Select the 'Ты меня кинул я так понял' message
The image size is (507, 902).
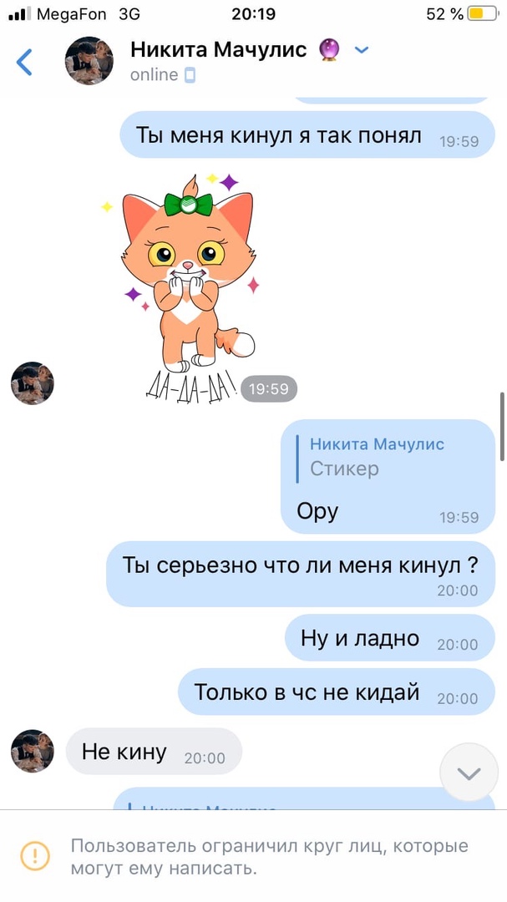point(307,134)
